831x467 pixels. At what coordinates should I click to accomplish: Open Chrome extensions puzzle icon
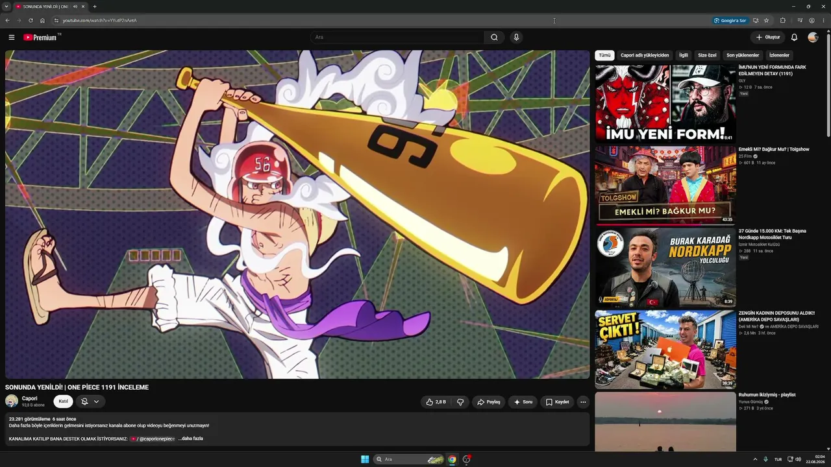click(782, 20)
